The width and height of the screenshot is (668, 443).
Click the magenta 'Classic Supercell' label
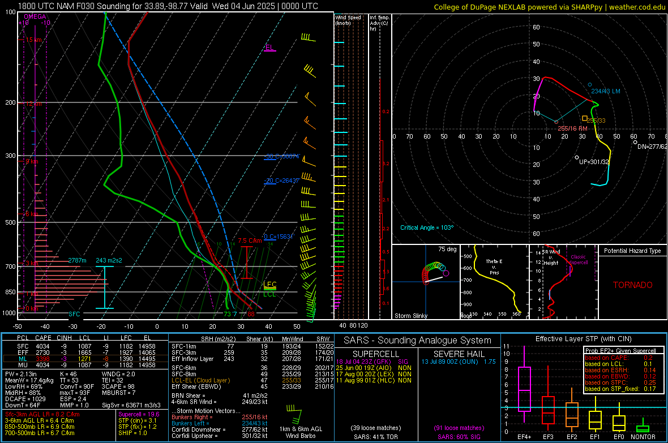pyautogui.click(x=578, y=260)
